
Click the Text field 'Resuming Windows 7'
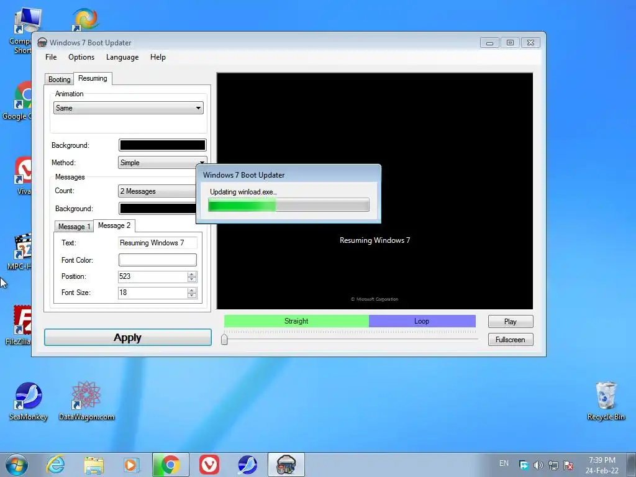pos(157,243)
